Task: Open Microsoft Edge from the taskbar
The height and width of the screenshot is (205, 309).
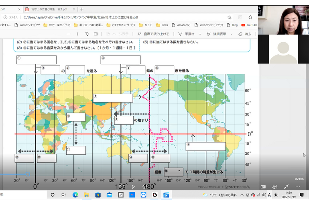Action: (x=75, y=195)
